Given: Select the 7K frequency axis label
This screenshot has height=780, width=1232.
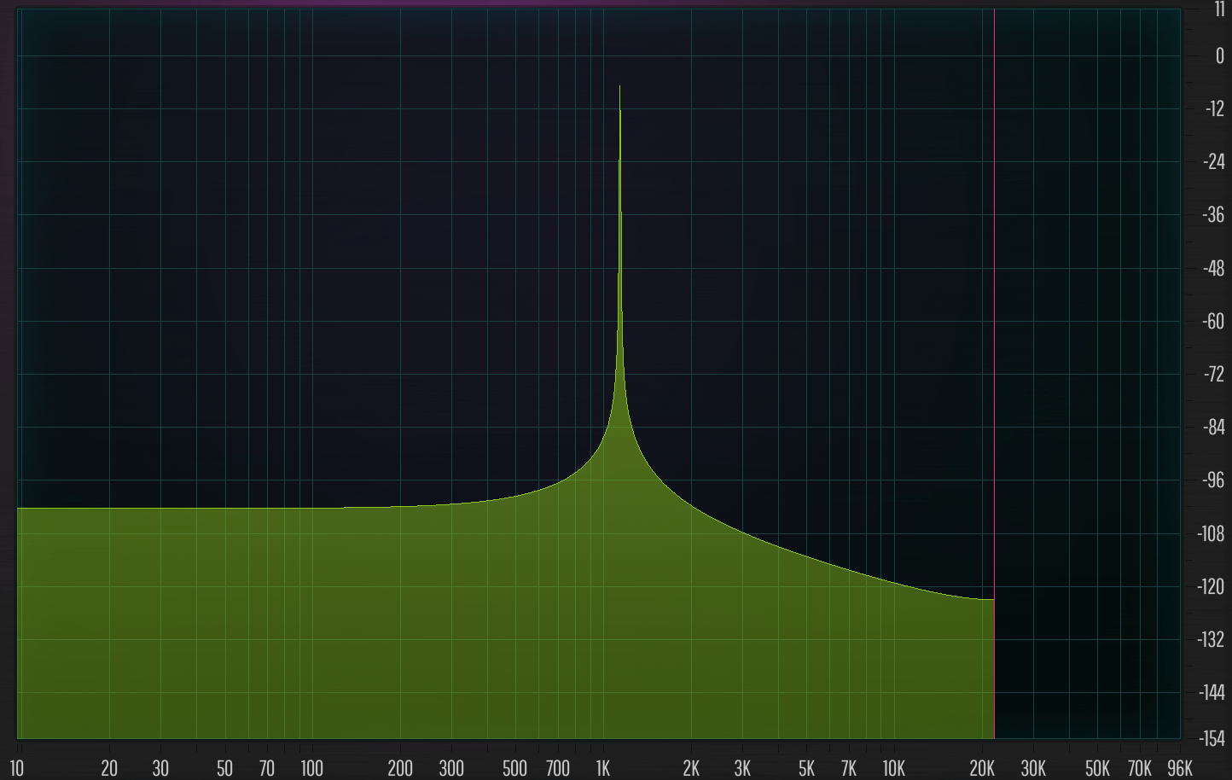Looking at the screenshot, I should click(x=849, y=768).
